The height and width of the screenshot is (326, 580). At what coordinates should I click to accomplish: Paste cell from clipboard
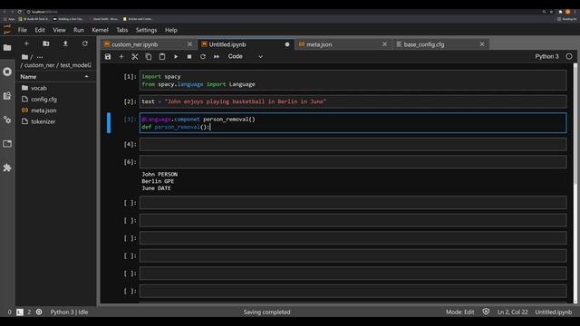162,56
